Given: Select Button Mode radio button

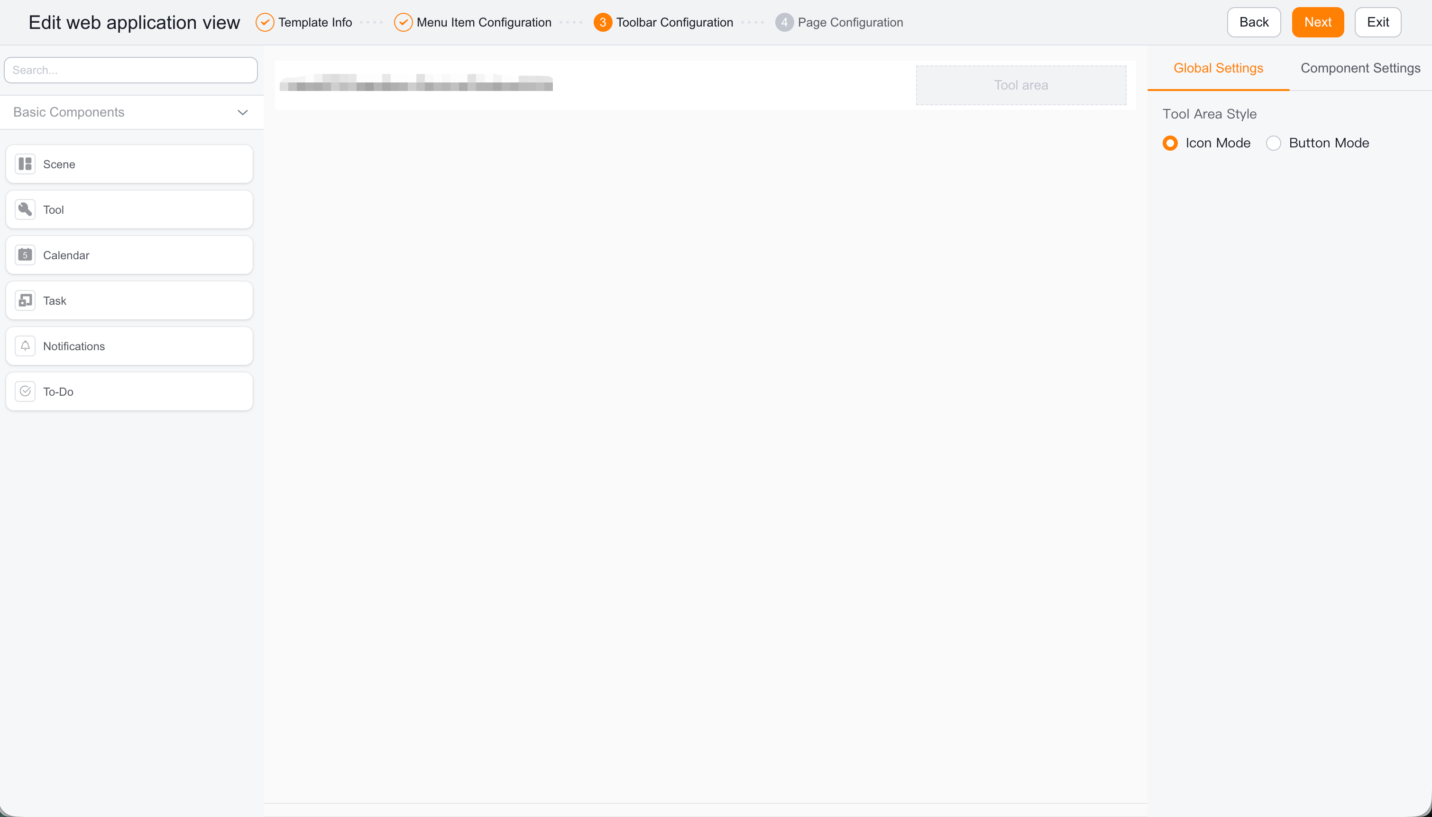Looking at the screenshot, I should [1274, 143].
